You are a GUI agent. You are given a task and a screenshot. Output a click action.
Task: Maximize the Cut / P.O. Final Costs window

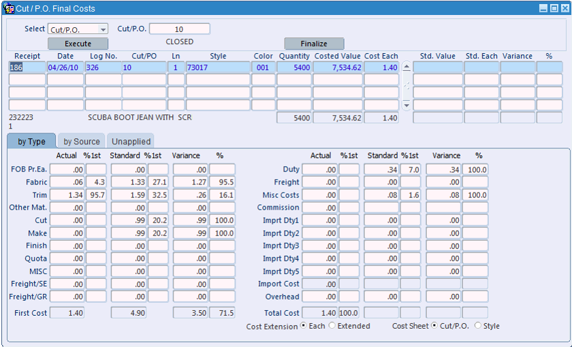click(553, 9)
